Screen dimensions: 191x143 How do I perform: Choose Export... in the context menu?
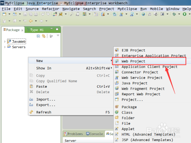pos(71,105)
